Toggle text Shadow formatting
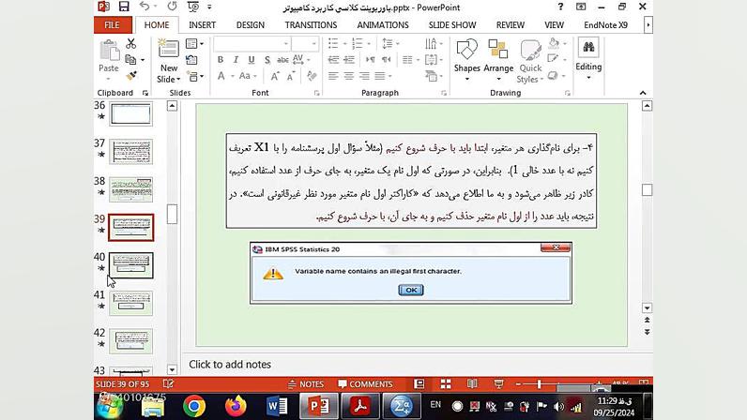 (267, 60)
